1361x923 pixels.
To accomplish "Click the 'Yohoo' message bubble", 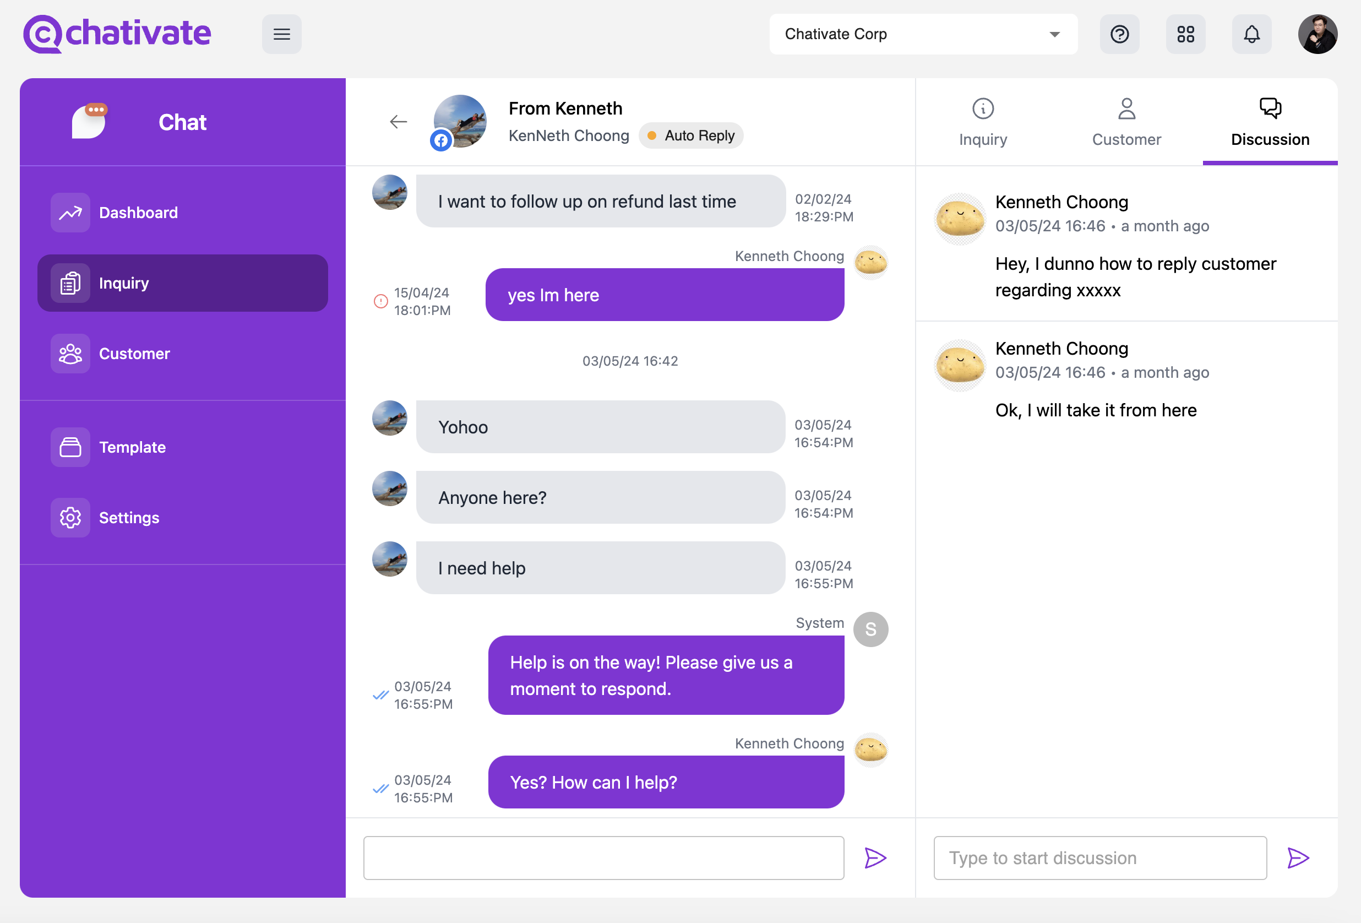I will [600, 427].
